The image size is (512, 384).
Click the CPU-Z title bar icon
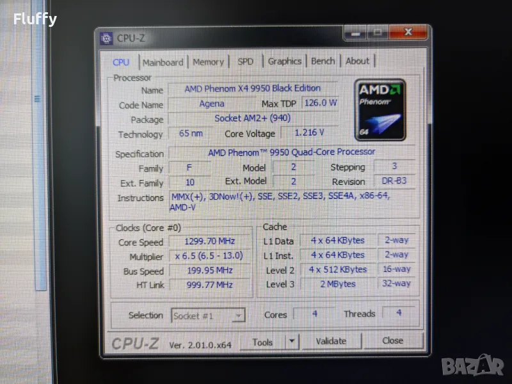point(106,38)
